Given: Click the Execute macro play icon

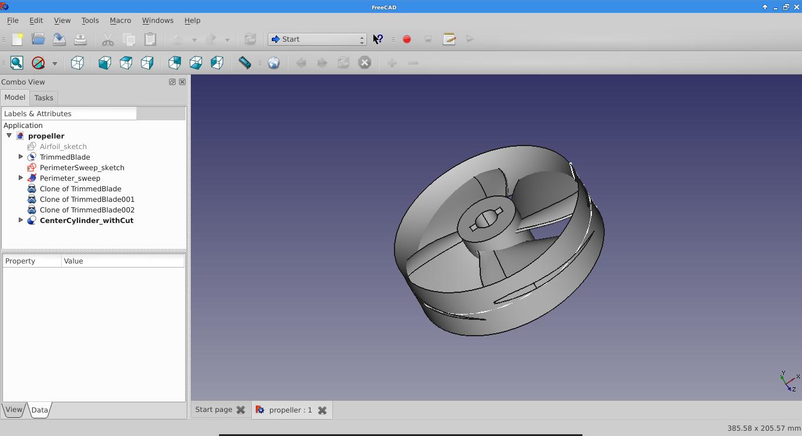Looking at the screenshot, I should (470, 39).
